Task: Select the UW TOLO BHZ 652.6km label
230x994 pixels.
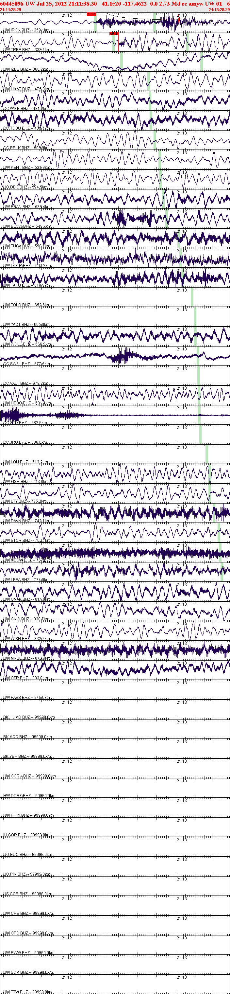Action: [x=26, y=305]
